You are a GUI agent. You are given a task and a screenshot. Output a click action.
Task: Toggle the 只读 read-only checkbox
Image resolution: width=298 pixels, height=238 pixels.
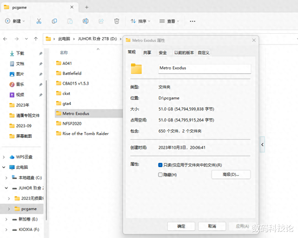click(x=160, y=165)
